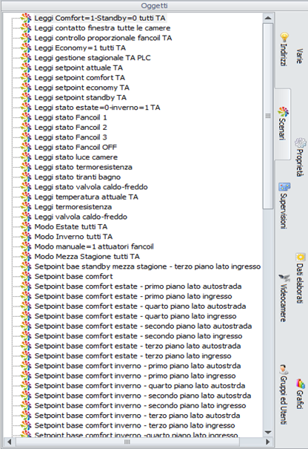Click the vertical scrollbar up arrow
This screenshot has width=308, height=449.
point(268,18)
